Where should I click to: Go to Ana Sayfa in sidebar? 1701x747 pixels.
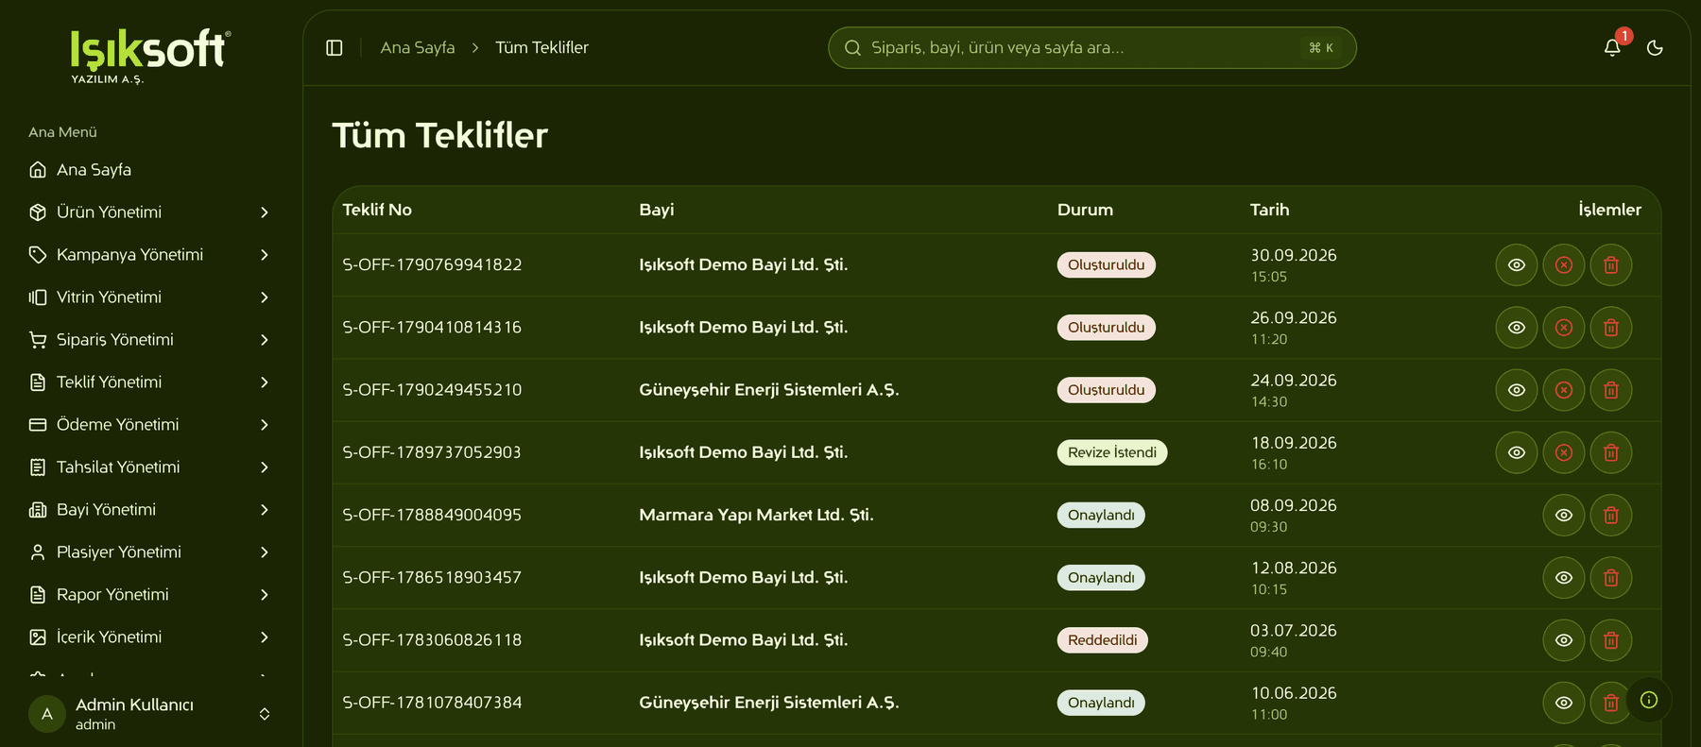[x=151, y=169]
